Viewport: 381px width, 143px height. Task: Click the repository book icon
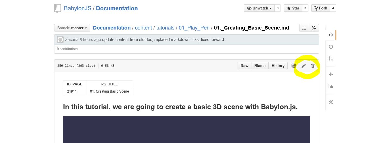[58, 9]
